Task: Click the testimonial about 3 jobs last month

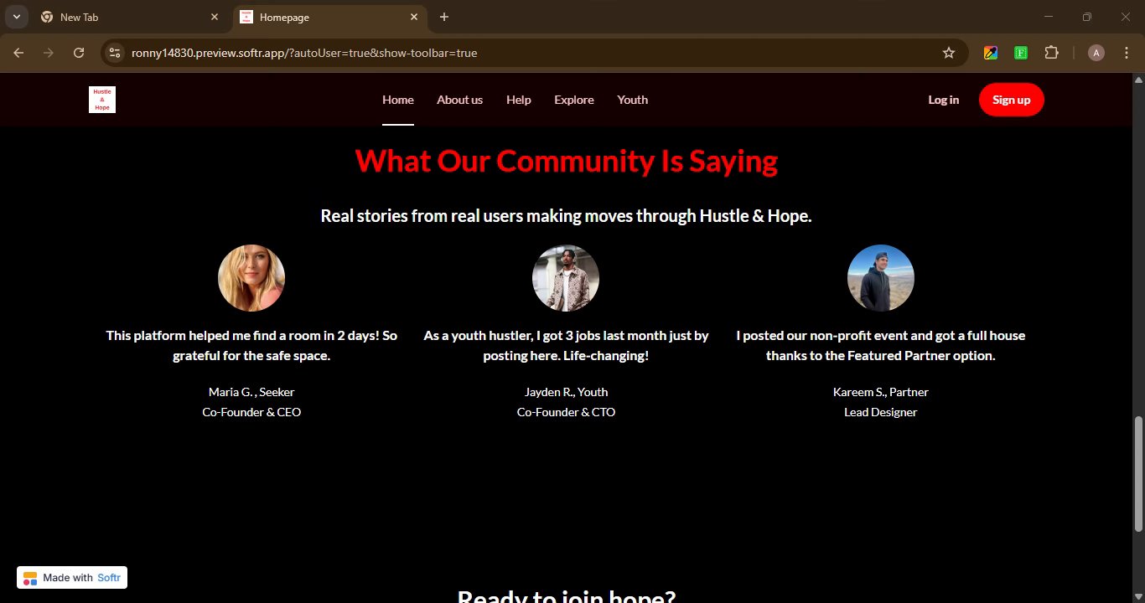Action: tap(566, 345)
